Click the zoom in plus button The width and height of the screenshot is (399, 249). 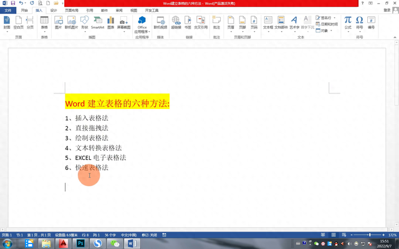[x=383, y=235]
